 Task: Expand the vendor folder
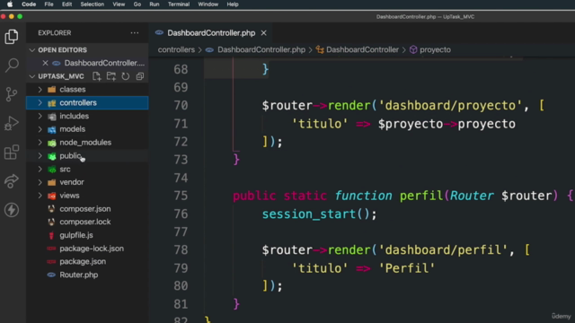coord(40,182)
